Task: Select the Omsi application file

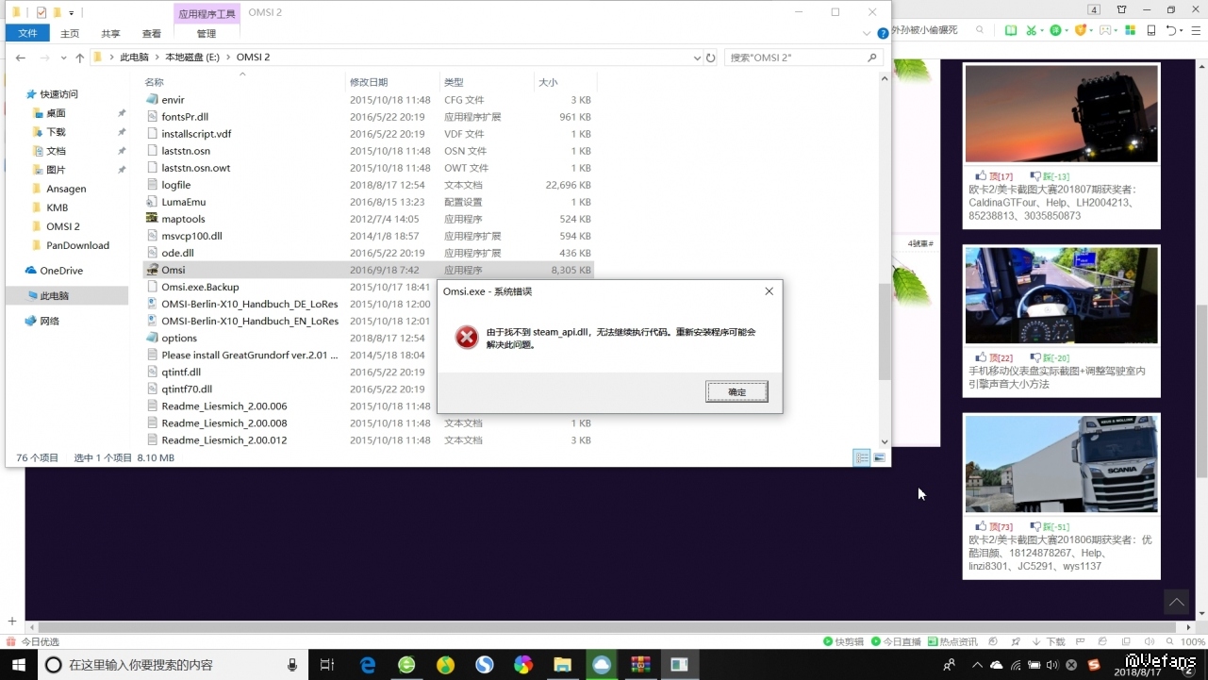Action: 173,270
